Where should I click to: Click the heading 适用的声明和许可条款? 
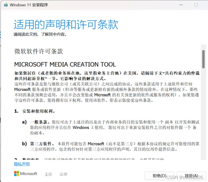tap(66, 24)
